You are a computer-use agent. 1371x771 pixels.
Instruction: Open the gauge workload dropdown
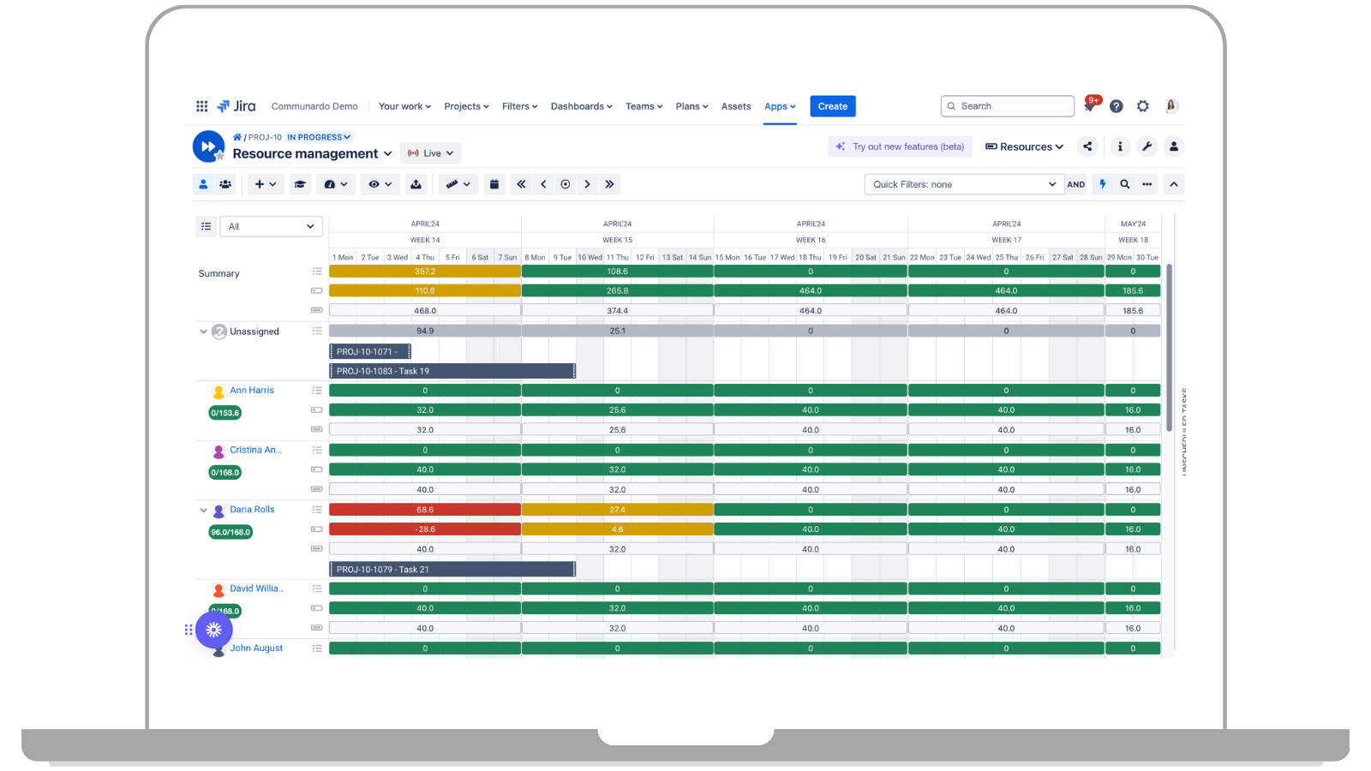(336, 184)
